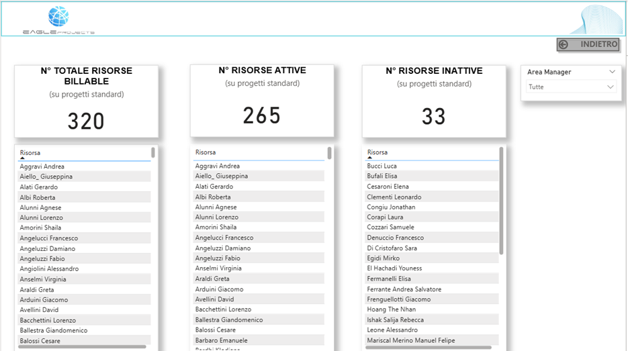This screenshot has height=351, width=628.
Task: Open the Tutte dropdown list
Action: [611, 87]
